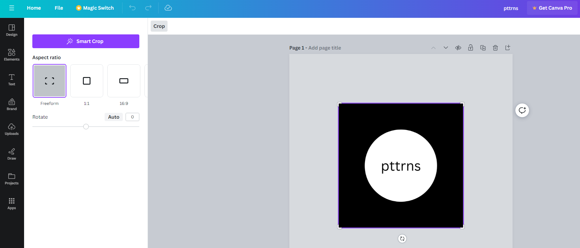Screen dimensions: 580x248
Task: Move Page 1 down with chevron
Action: pyautogui.click(x=446, y=48)
